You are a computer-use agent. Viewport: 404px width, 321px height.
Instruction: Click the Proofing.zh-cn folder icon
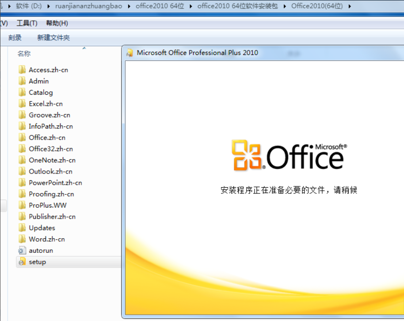click(x=22, y=194)
